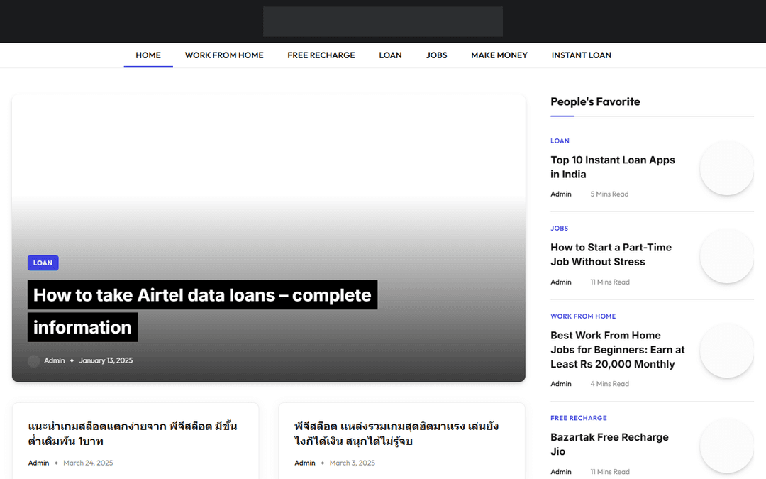
Task: Click Admin under Top 10 Instant Loan Apps
Action: coord(561,194)
